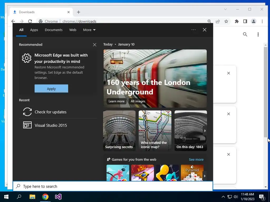Click the zoom magnifier in Chrome address bar
This screenshot has width=270, height=202.
coord(209,21)
